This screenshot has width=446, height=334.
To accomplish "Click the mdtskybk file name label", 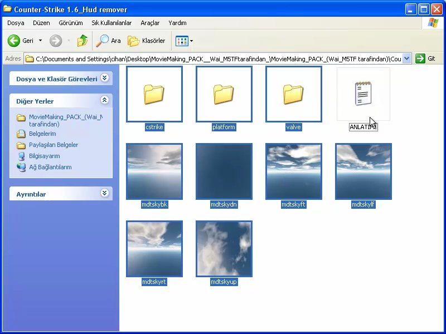I will click(x=154, y=204).
